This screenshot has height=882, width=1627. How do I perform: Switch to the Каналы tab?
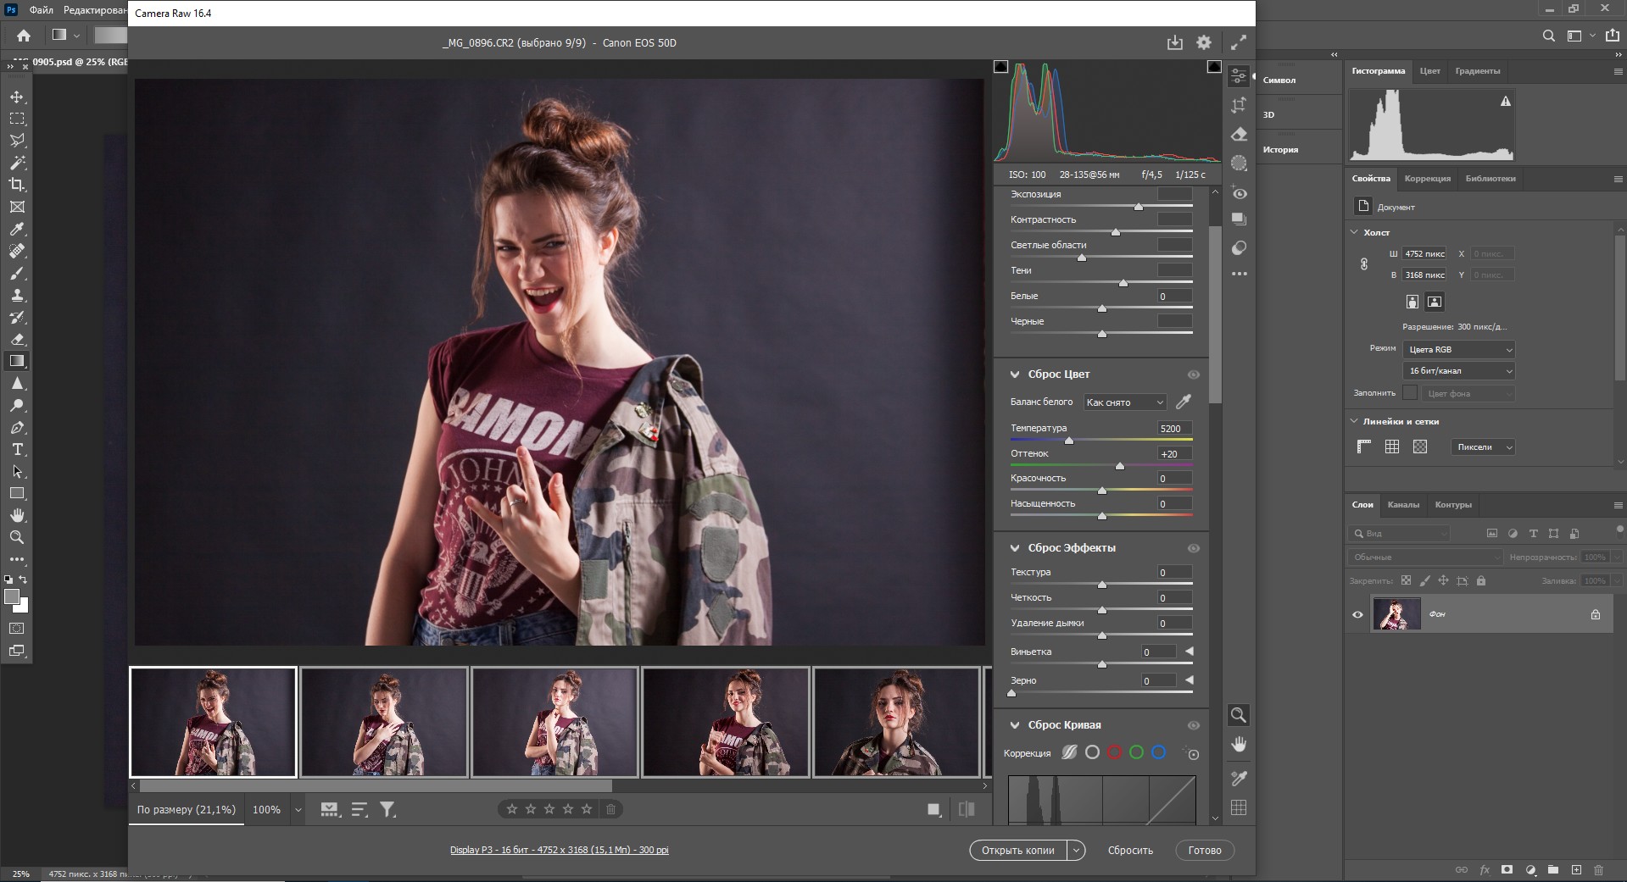(x=1402, y=505)
